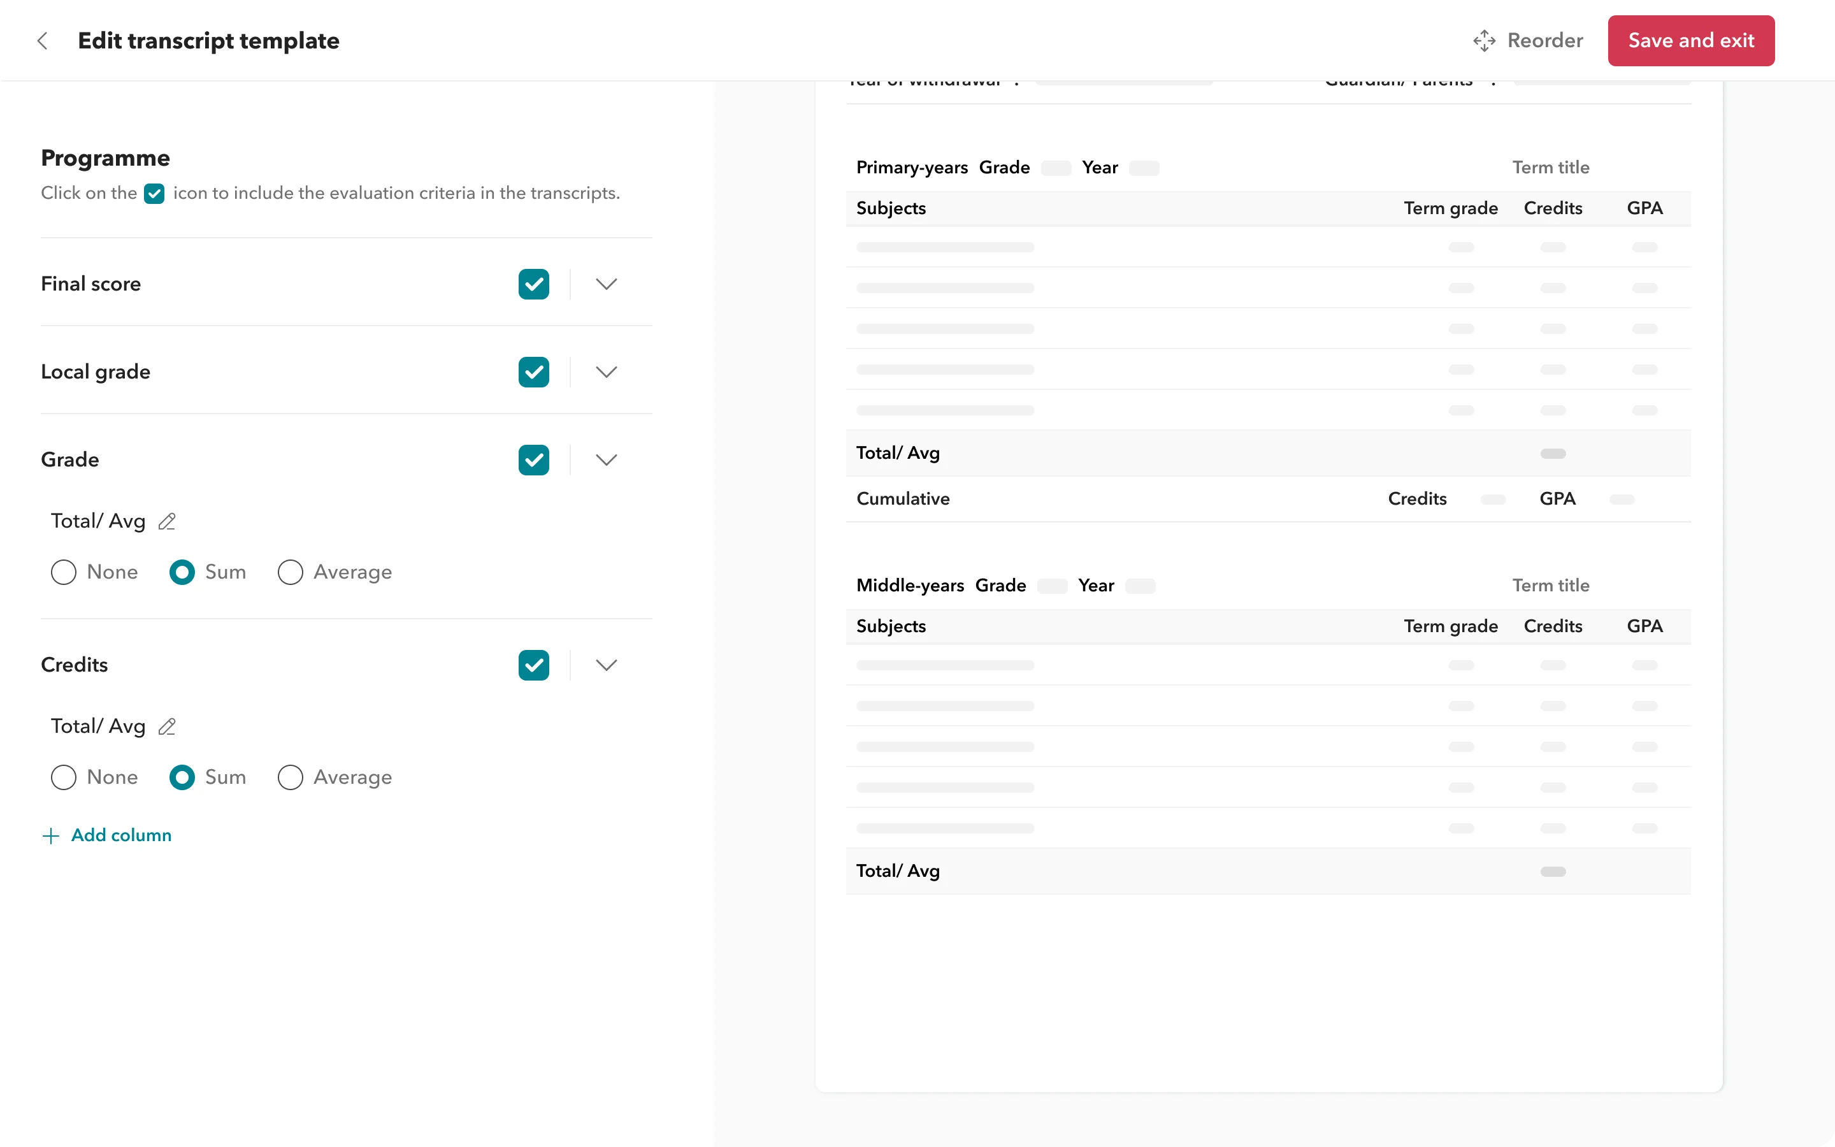This screenshot has width=1835, height=1147.
Task: Expand the Final score section
Action: (606, 284)
